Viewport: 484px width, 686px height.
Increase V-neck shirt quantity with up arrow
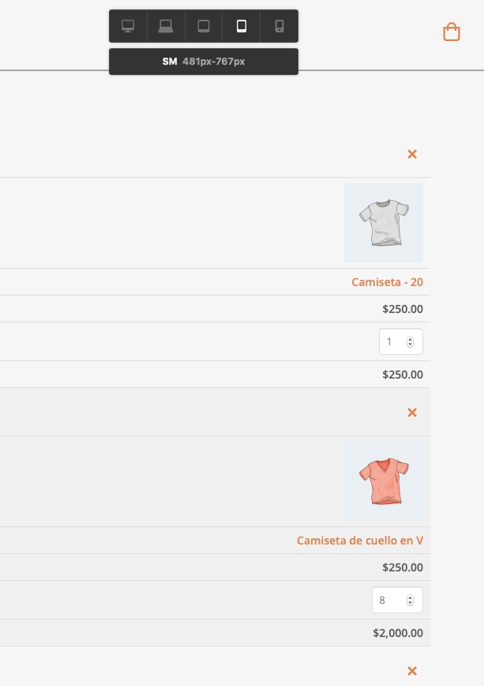point(410,597)
